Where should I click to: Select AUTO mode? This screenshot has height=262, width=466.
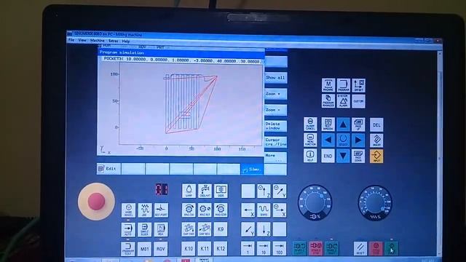tap(128, 229)
